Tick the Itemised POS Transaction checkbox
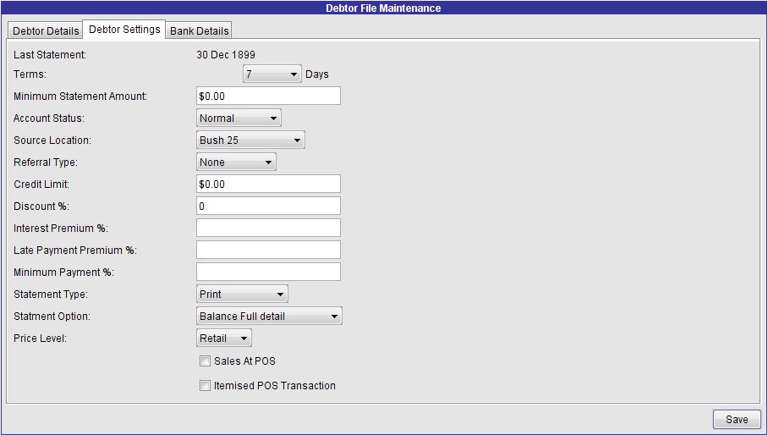Screen dimensions: 768x435 [205, 386]
